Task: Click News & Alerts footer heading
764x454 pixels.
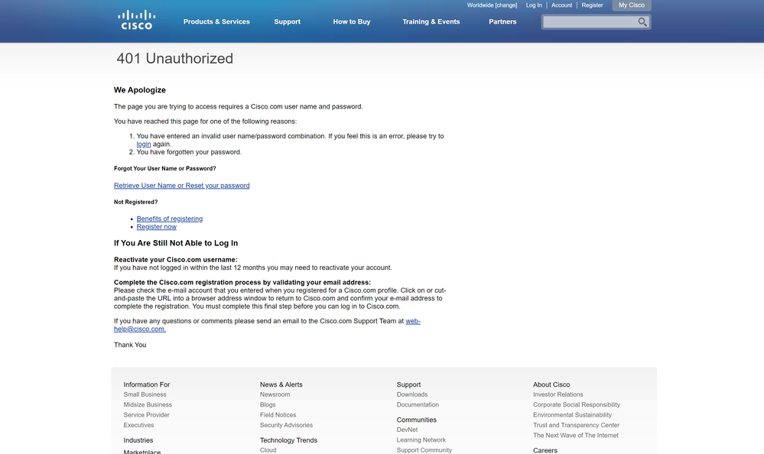Action: [x=281, y=384]
